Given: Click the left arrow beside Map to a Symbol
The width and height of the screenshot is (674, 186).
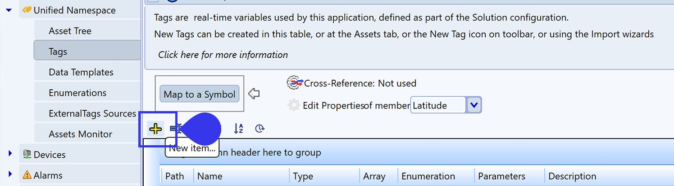Looking at the screenshot, I should point(254,94).
